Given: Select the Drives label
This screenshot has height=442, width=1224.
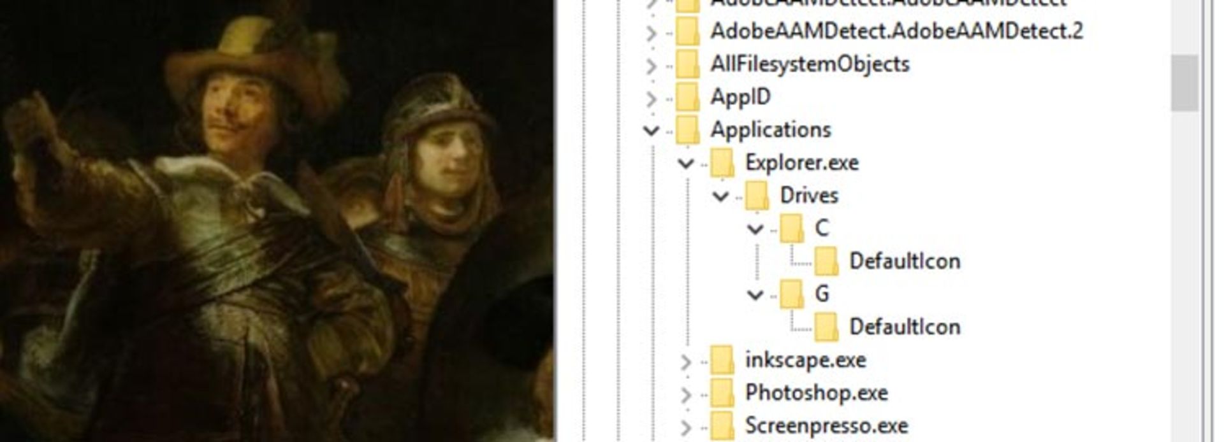Looking at the screenshot, I should pyautogui.click(x=809, y=196).
